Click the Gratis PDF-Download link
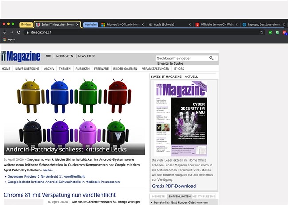Screen dimensions: 288x205 (174, 186)
